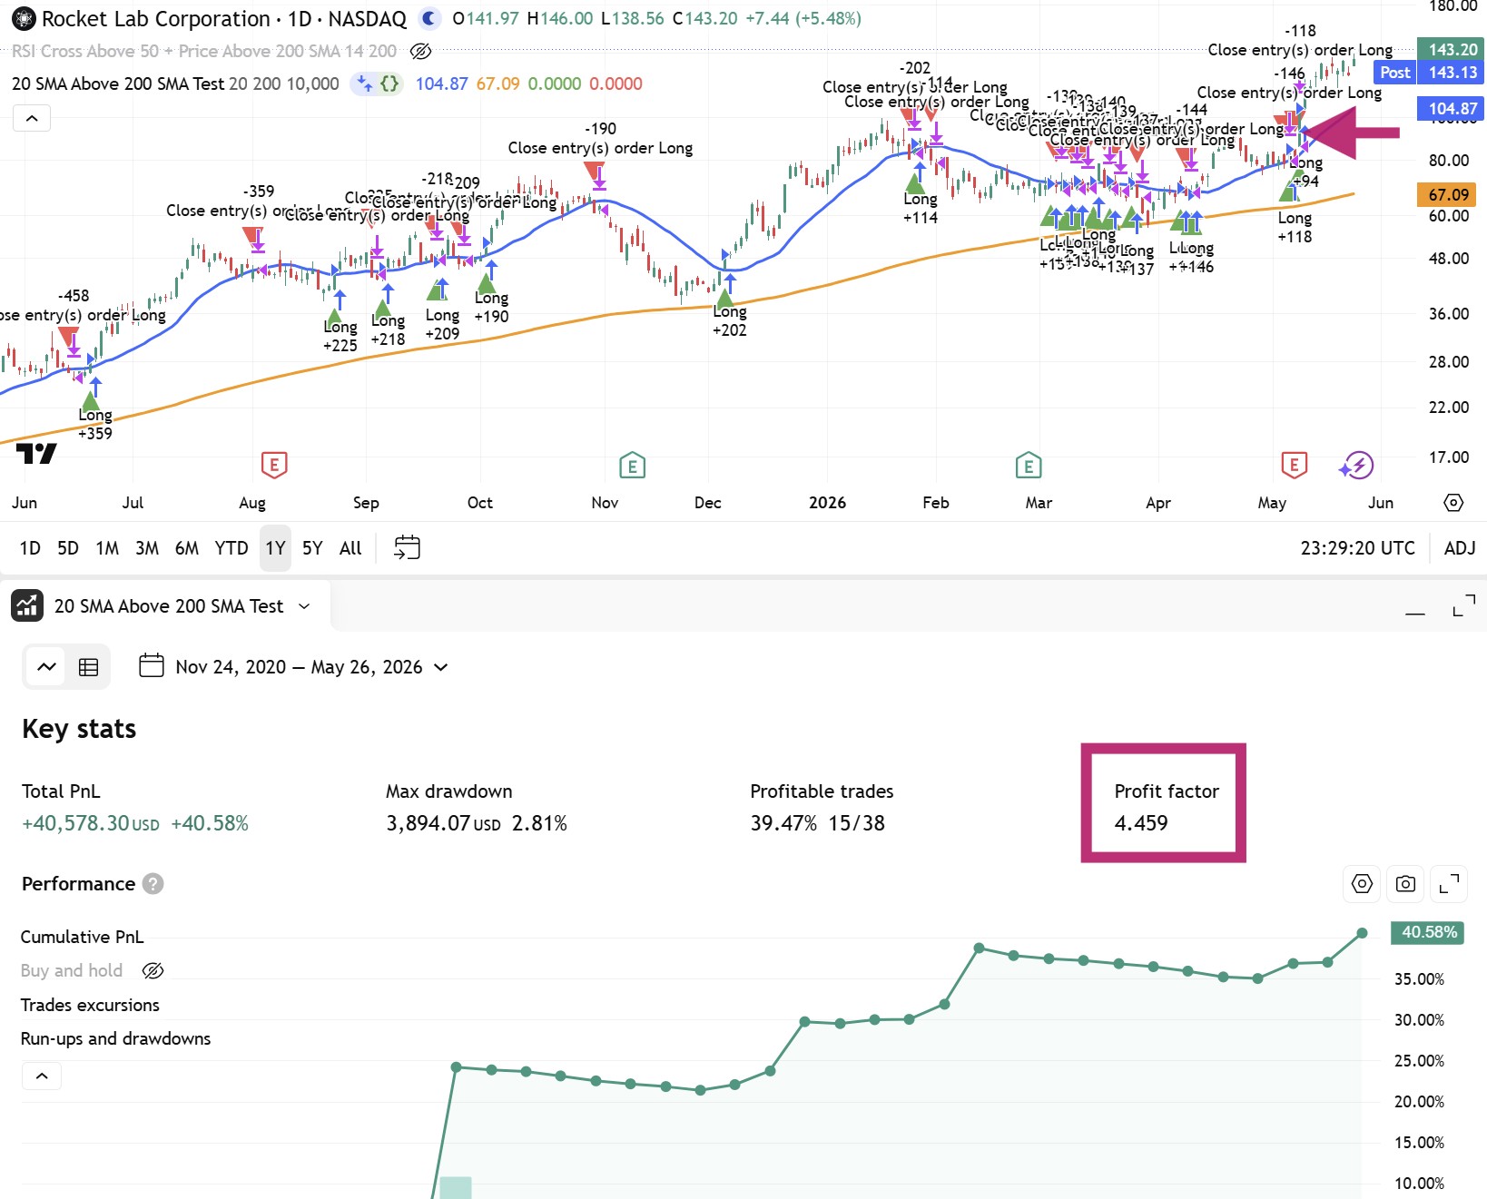Image resolution: width=1487 pixels, height=1199 pixels.
Task: Click the Max drawdown 3,894.07 USD value
Action: pyautogui.click(x=443, y=823)
